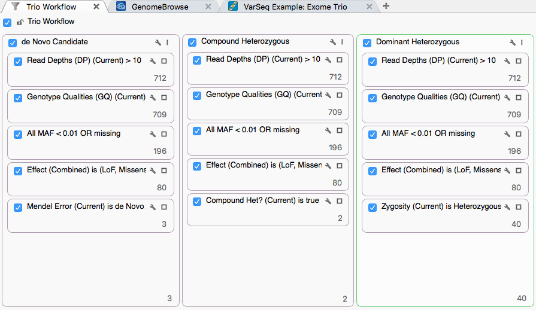Image resolution: width=536 pixels, height=310 pixels.
Task: Select the Dominant Heterozygous title text
Action: (x=418, y=42)
